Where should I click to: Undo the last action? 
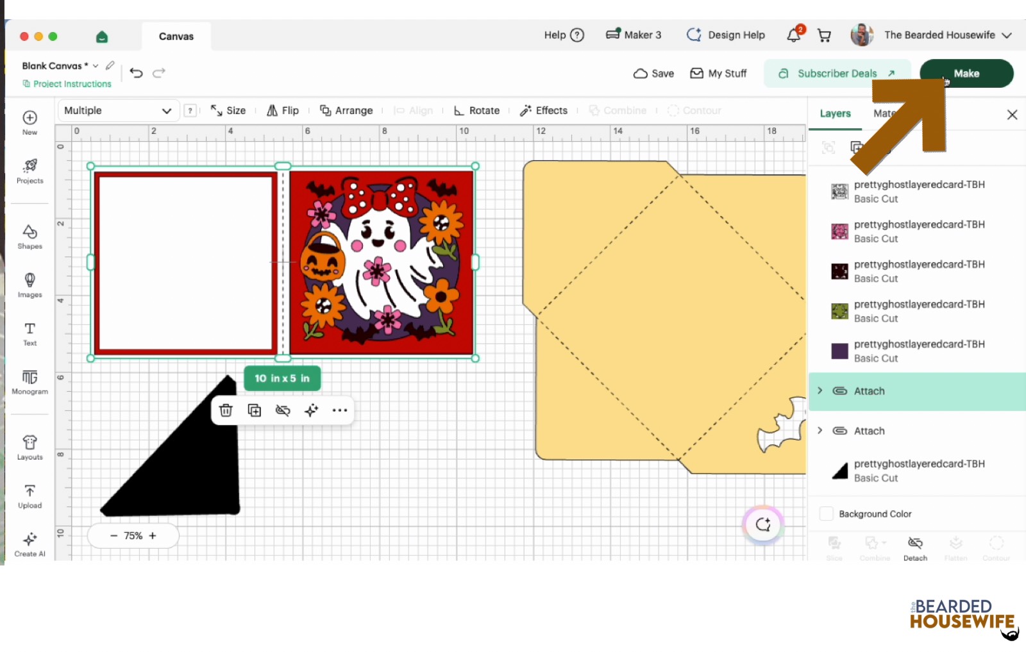click(x=136, y=72)
